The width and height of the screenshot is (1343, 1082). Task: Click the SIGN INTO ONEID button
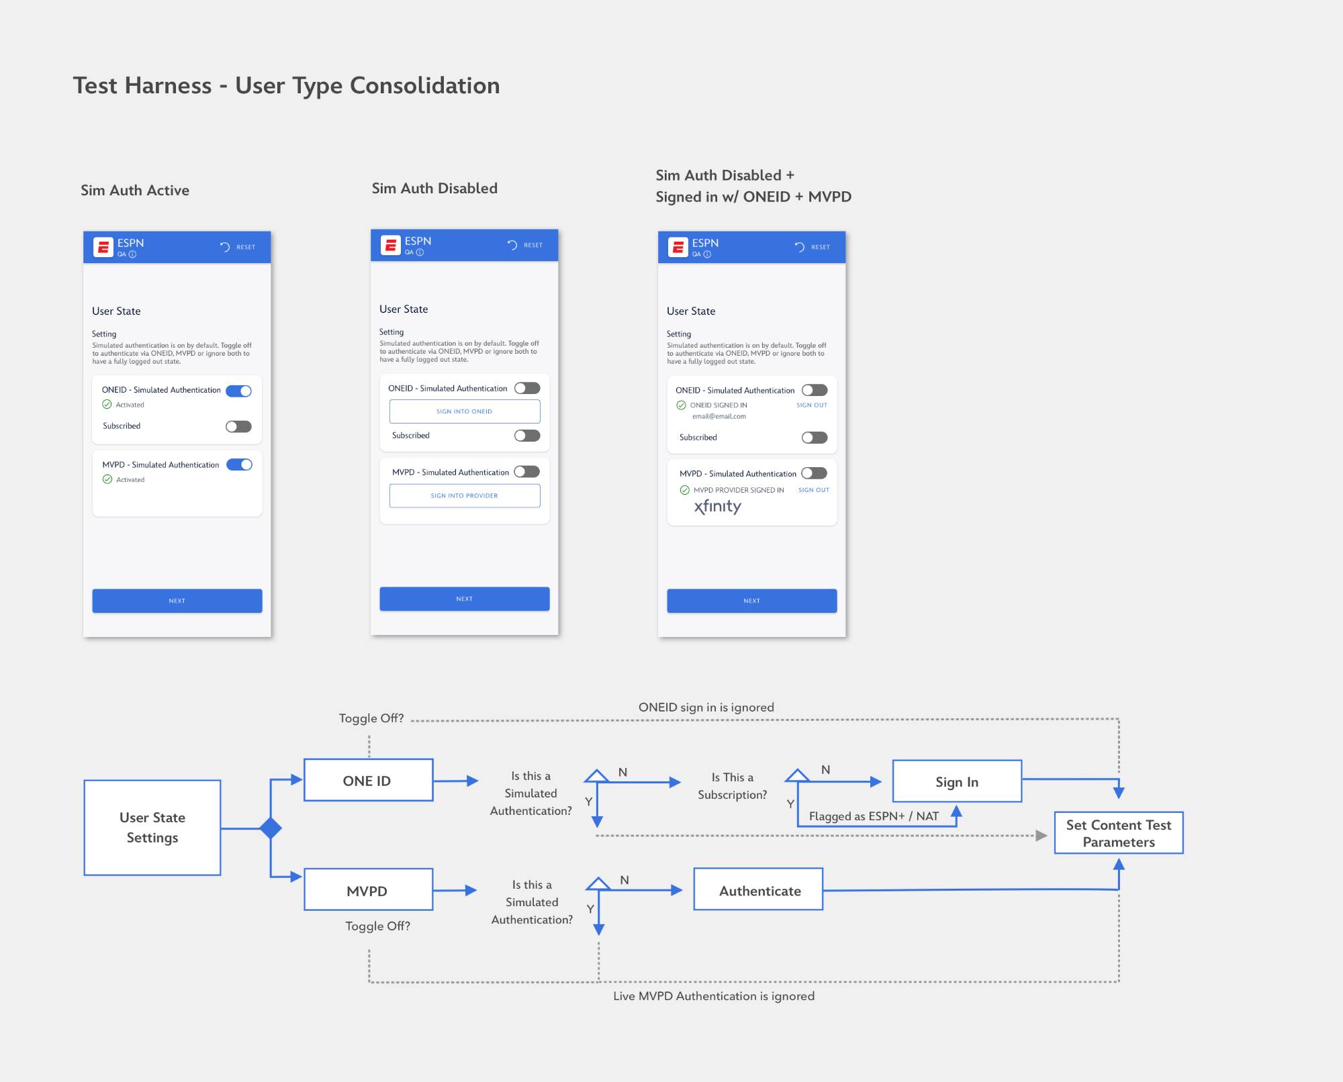465,411
